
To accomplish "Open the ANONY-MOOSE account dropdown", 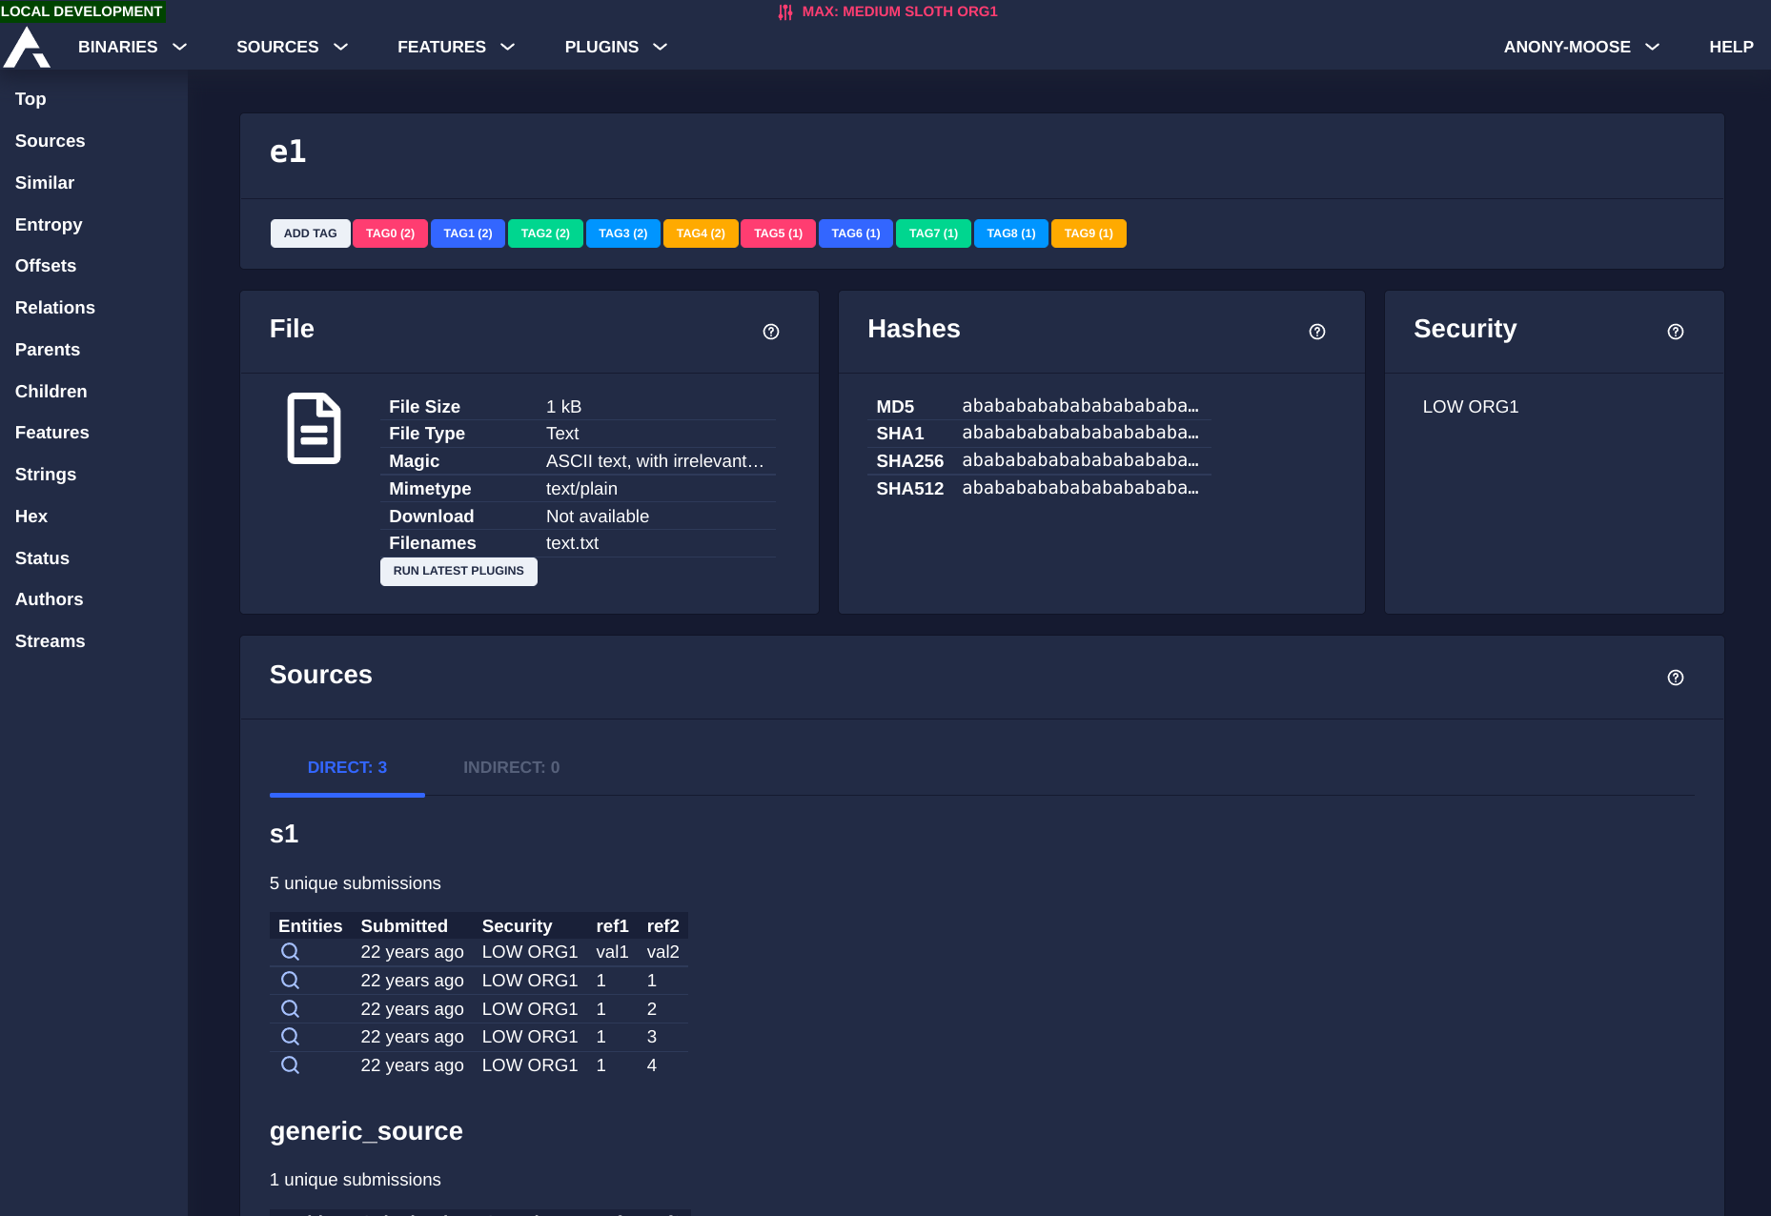I will (1579, 46).
